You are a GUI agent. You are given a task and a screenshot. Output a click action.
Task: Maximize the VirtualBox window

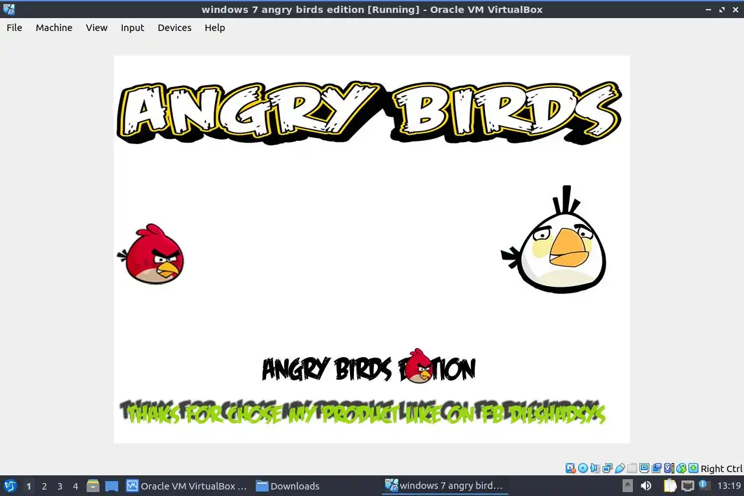tap(722, 10)
